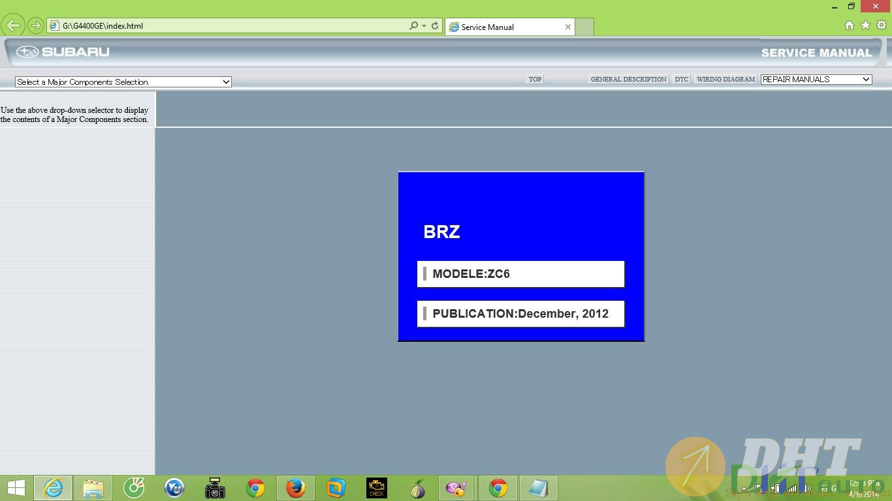Click the Subaru logo in the header
The width and height of the screenshot is (892, 501).
coord(63,52)
